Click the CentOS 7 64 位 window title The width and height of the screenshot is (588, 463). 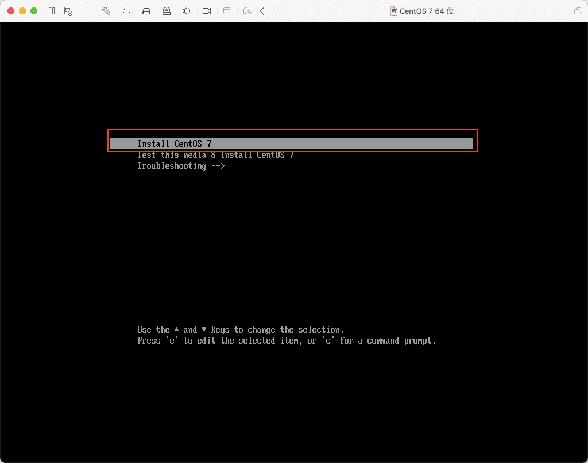[x=427, y=11]
